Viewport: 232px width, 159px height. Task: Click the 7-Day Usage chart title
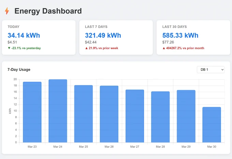[19, 70]
